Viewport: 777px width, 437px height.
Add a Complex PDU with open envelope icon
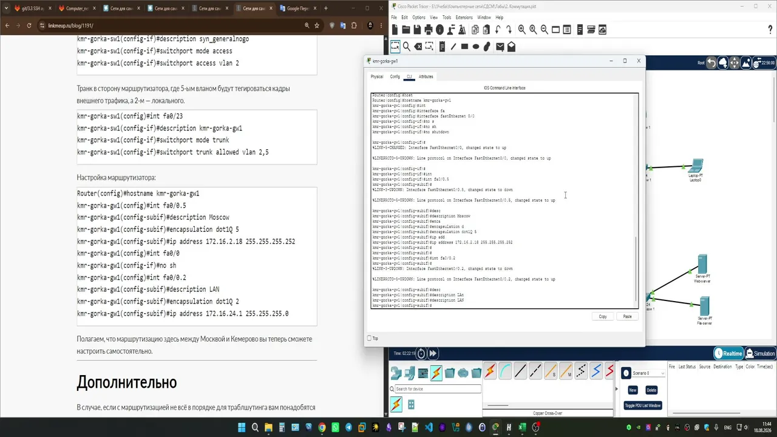tap(511, 47)
